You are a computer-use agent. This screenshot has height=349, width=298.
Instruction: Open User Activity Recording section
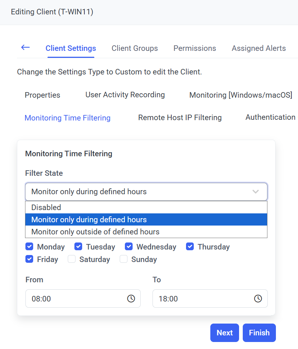click(125, 95)
